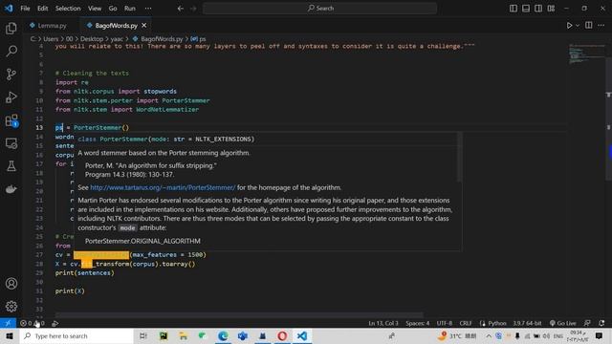Image resolution: width=612 pixels, height=344 pixels.
Task: Open the Docker whale view
Action: click(11, 189)
